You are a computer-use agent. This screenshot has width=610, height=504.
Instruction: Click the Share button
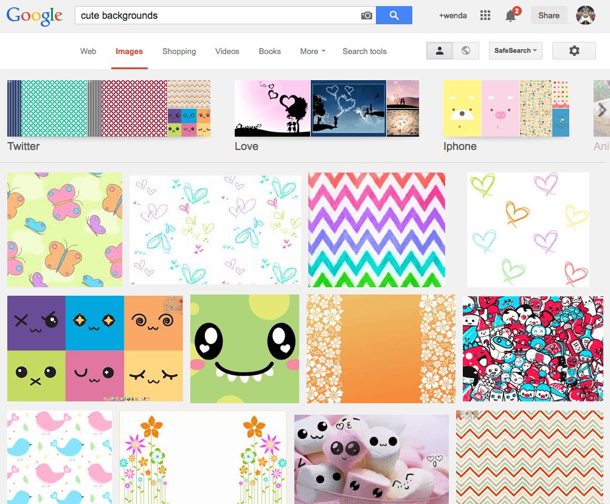point(549,16)
